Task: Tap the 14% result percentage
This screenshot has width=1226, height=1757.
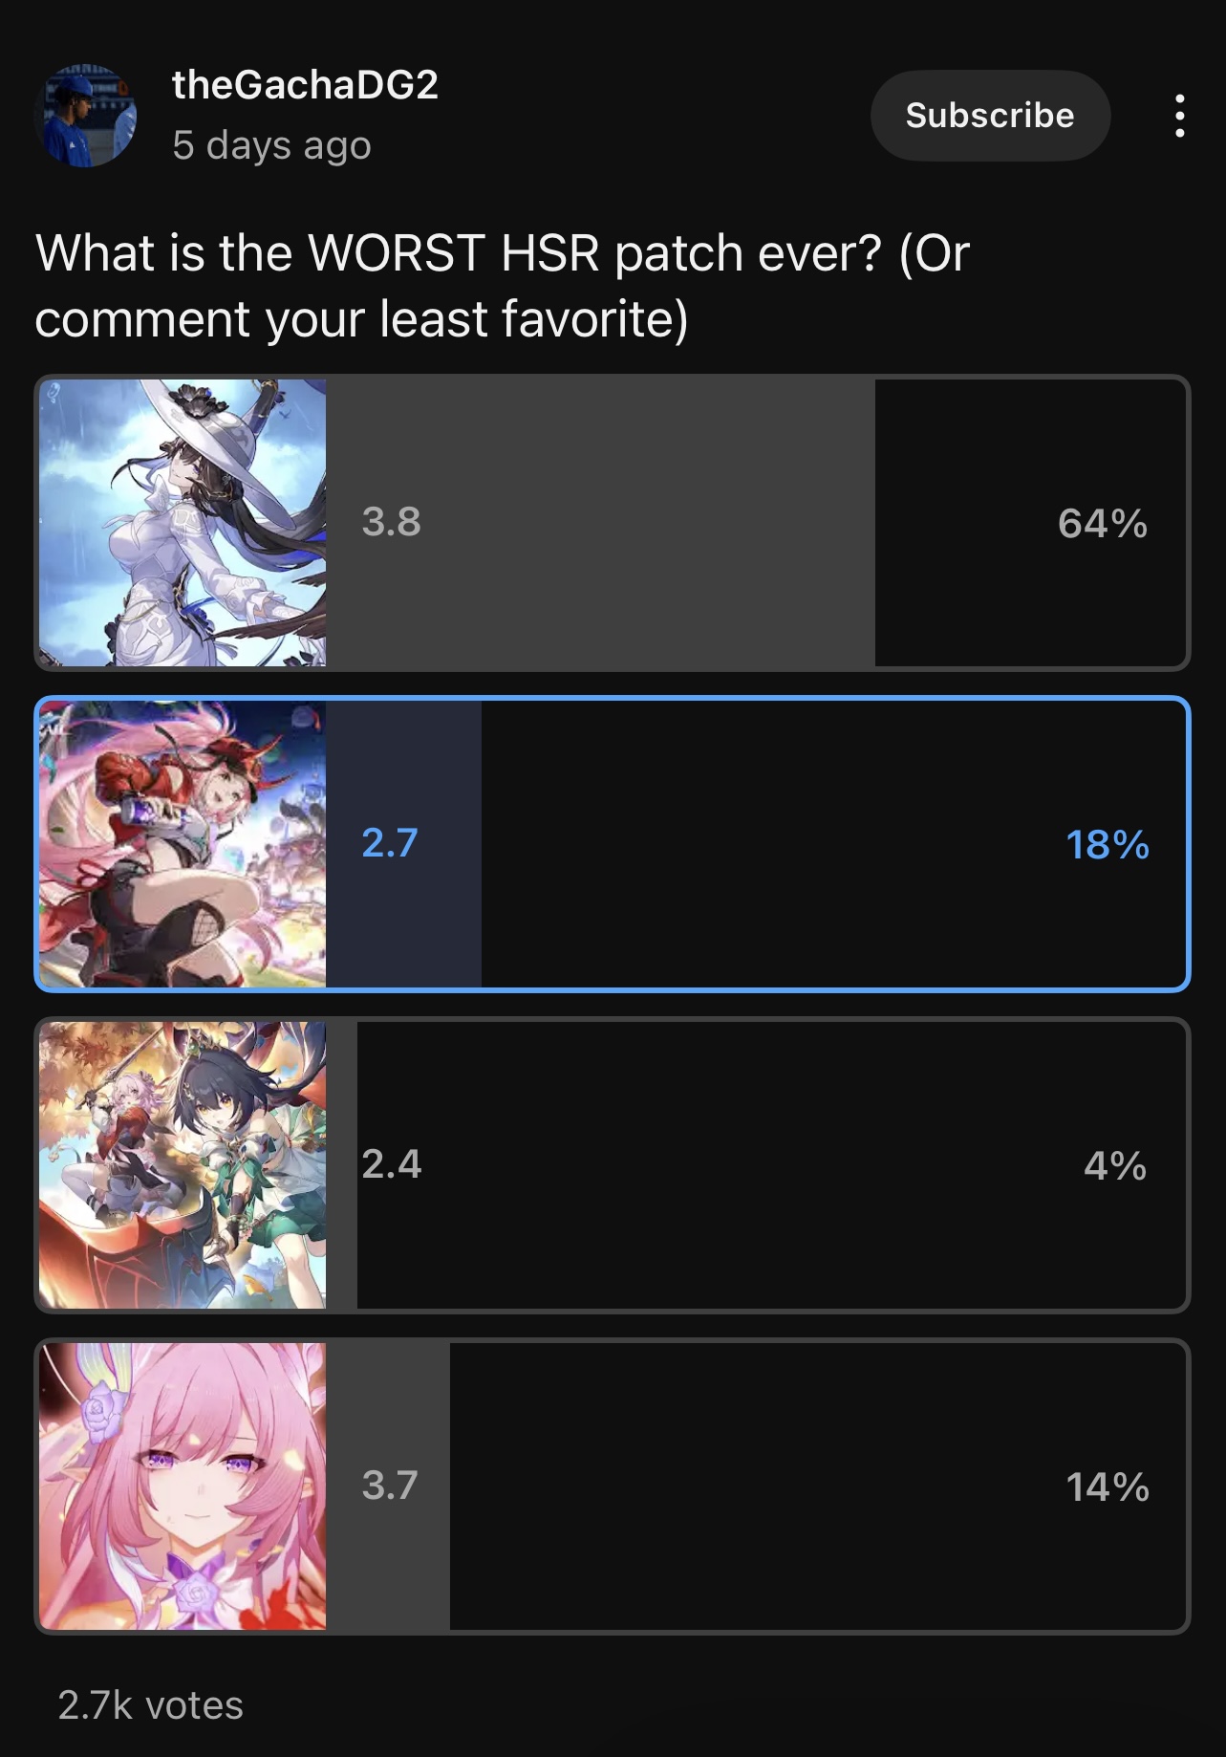Action: [1108, 1487]
